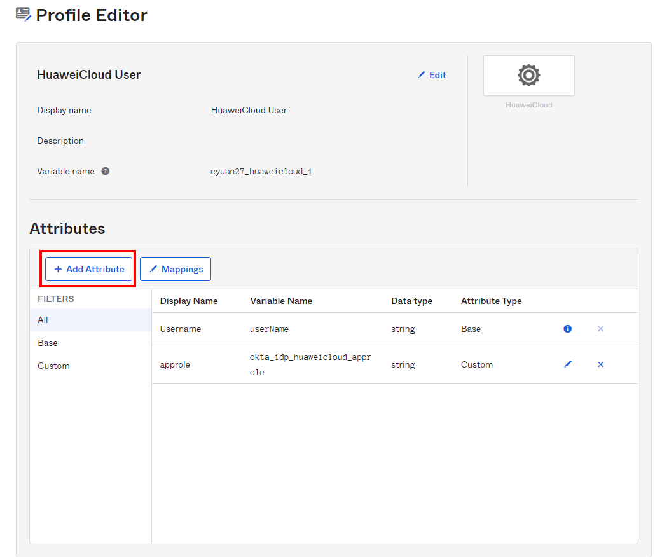This screenshot has height=557, width=655.
Task: Click the info icon for Username attribute
Action: 568,329
